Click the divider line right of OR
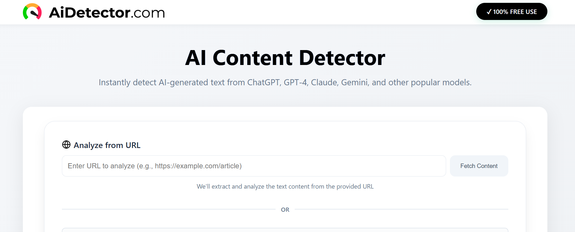Screen dimensions: 575x232 (x=401, y=209)
